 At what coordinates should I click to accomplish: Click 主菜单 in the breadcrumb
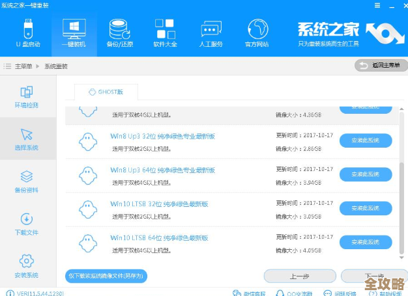(x=23, y=66)
